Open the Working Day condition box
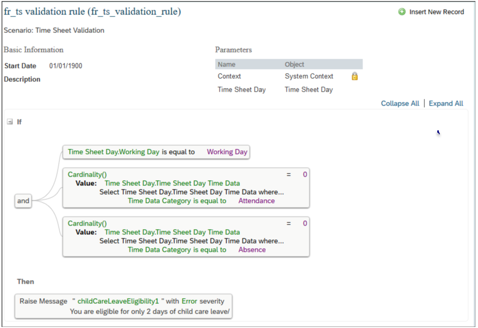 coord(156,152)
